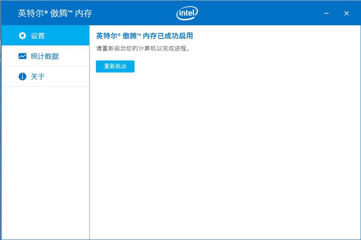This screenshot has height=240, width=361.
Task: Click the 重新启动 restart button
Action: coord(115,66)
